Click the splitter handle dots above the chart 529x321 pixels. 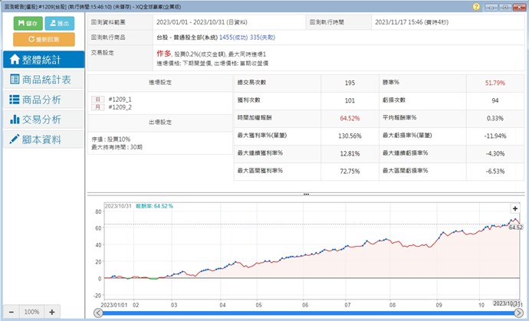click(x=306, y=194)
